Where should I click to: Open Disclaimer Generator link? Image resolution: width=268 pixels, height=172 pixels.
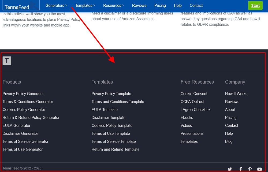[x=20, y=133]
